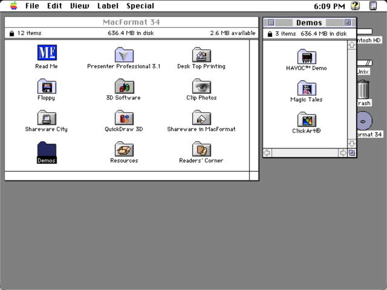Click the Demos window resize box
Viewport: 387px width, 290px height.
pos(352,153)
